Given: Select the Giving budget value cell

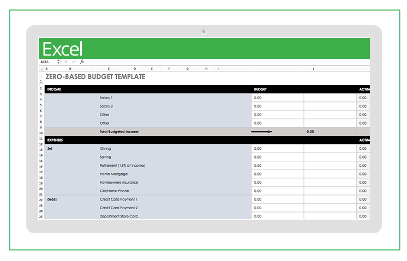Looking at the screenshot, I should [x=277, y=148].
